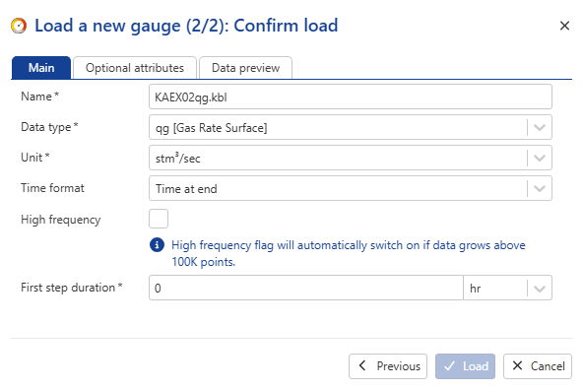
Task: Cancel the gauge loading
Action: [x=538, y=366]
